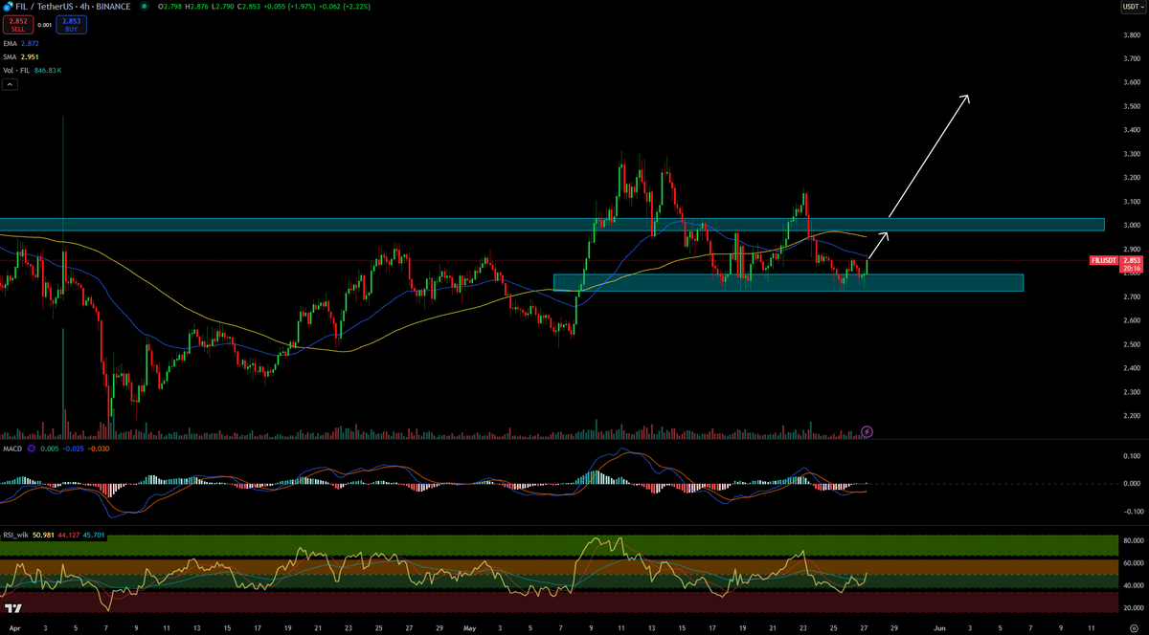This screenshot has width=1149, height=635.
Task: Click the 3.000 price scale label
Action: (1130, 226)
